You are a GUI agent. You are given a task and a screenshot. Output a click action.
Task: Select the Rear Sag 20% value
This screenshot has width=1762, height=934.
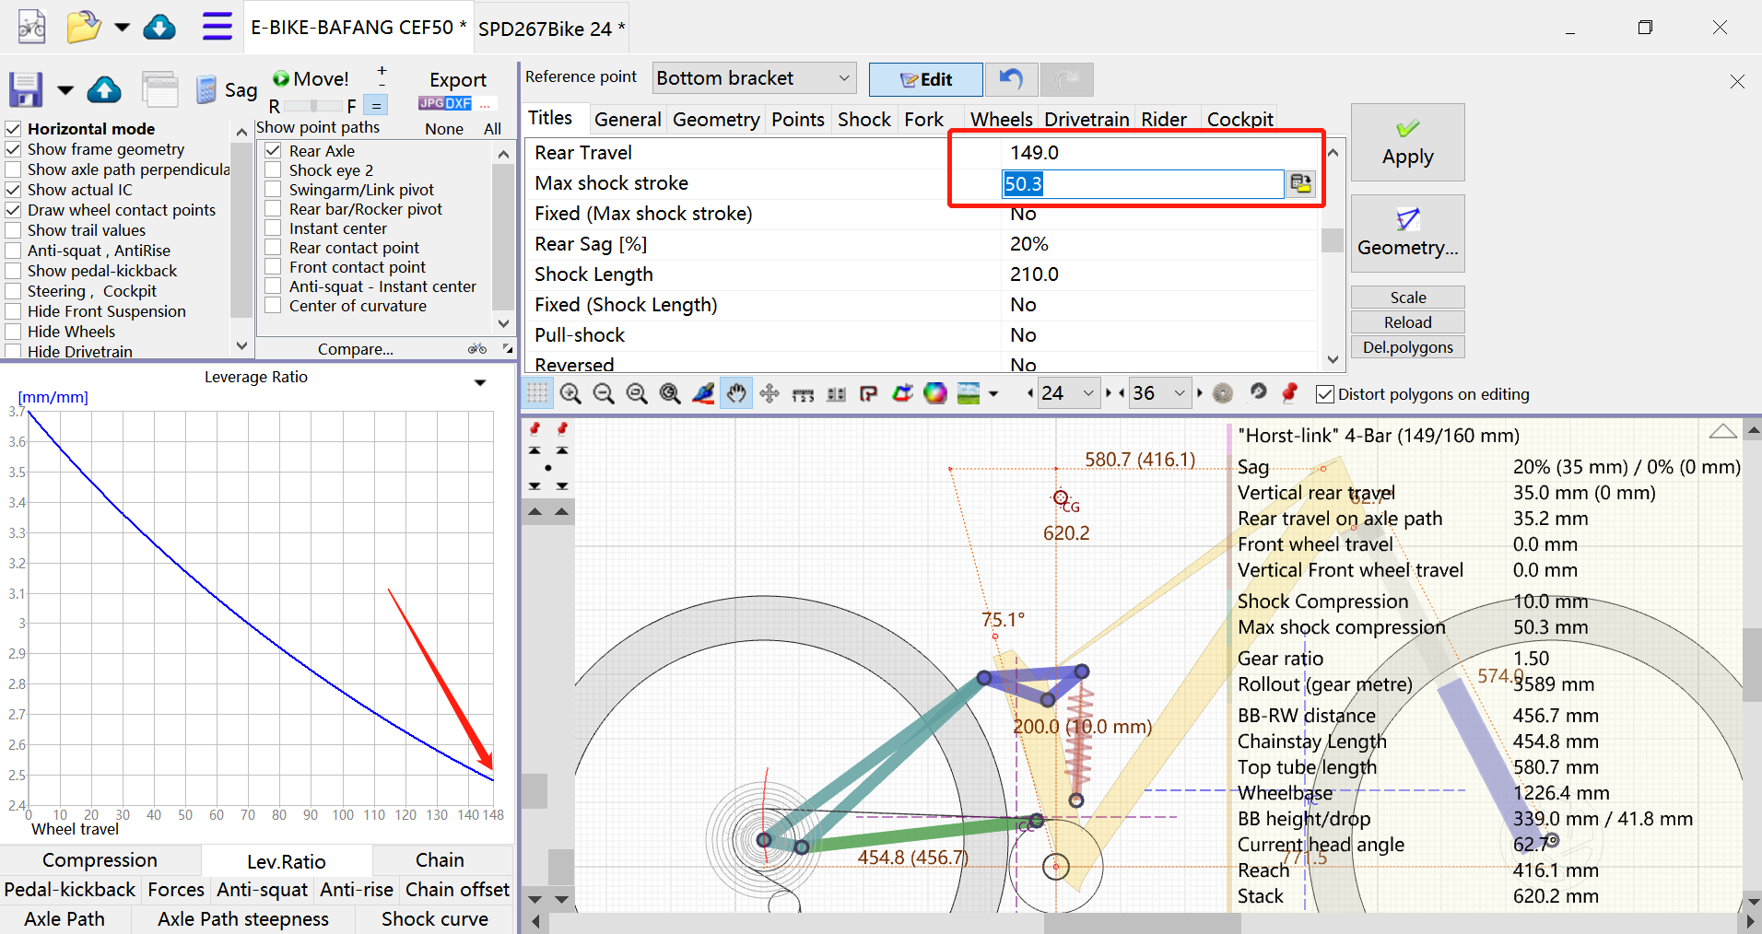pyautogui.click(x=1029, y=244)
